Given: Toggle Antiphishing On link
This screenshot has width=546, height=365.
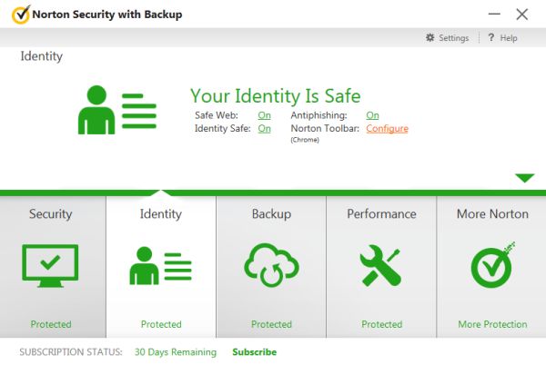Looking at the screenshot, I should pyautogui.click(x=372, y=115).
